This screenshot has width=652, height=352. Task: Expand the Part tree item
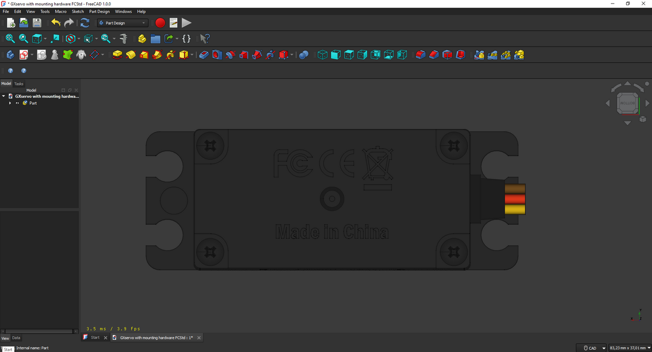[10, 103]
